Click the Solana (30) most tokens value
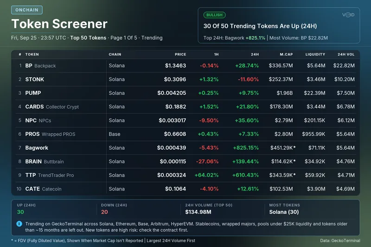This screenshot has height=247, width=371. (284, 212)
